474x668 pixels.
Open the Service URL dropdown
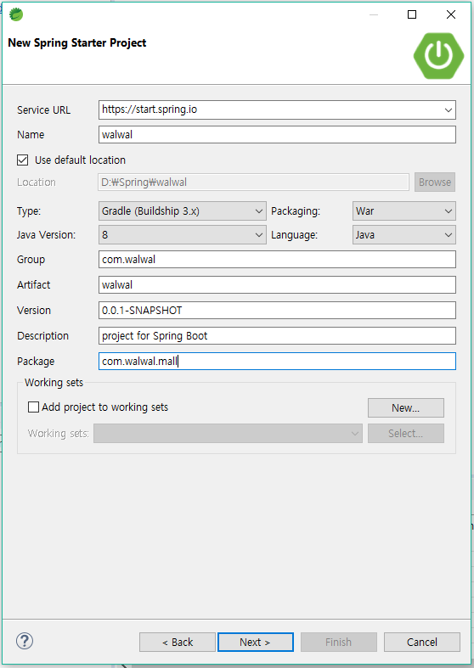[x=448, y=109]
